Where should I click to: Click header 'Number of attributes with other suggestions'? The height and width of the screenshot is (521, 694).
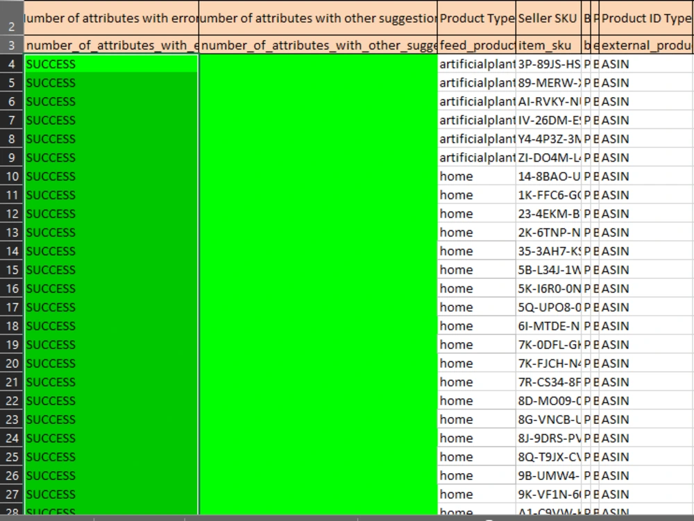319,18
